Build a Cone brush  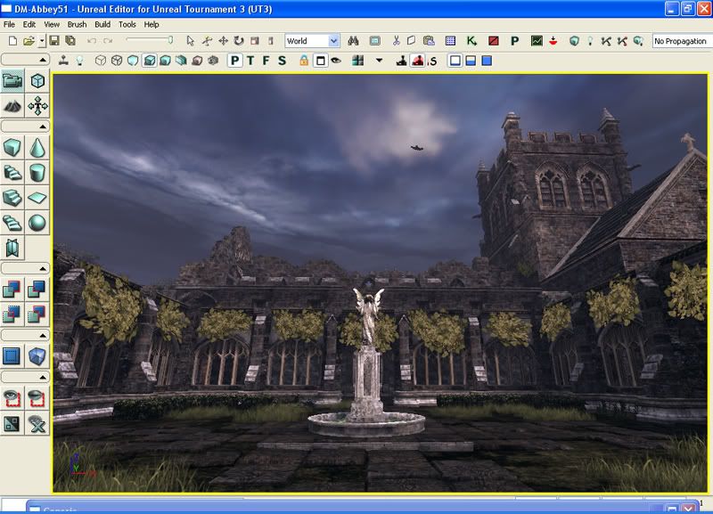[x=37, y=148]
